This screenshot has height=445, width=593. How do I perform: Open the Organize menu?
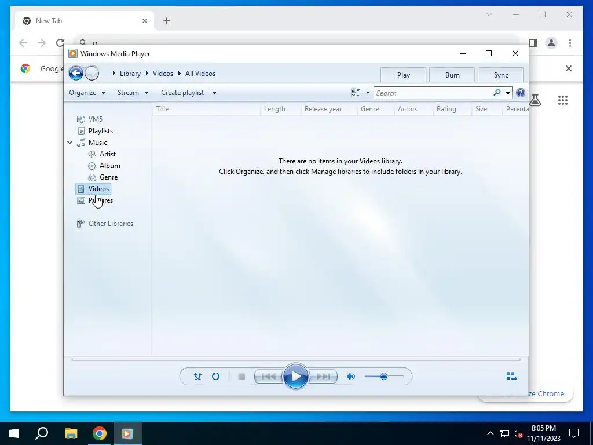click(x=87, y=93)
